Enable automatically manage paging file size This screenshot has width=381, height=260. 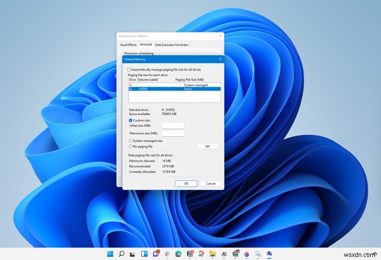[x=129, y=69]
